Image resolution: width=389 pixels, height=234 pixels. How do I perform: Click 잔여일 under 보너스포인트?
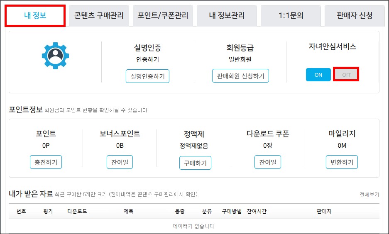point(120,162)
